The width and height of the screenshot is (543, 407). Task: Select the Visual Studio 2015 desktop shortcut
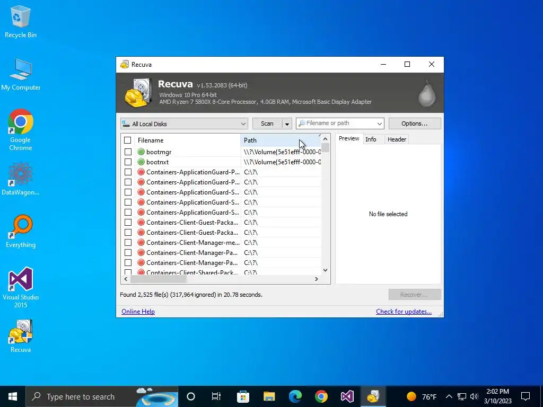click(x=21, y=287)
